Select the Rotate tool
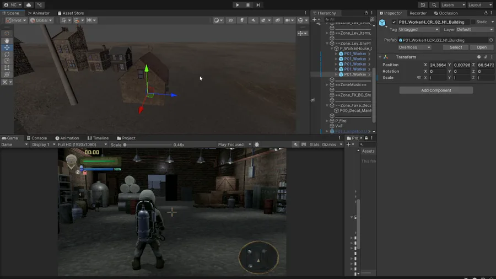496x279 pixels. [7, 54]
